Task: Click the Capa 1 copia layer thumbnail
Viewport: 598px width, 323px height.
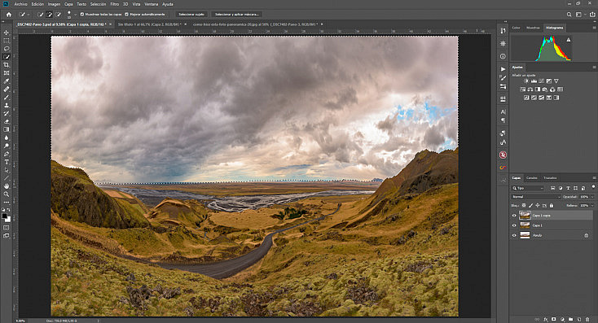Action: click(x=525, y=216)
